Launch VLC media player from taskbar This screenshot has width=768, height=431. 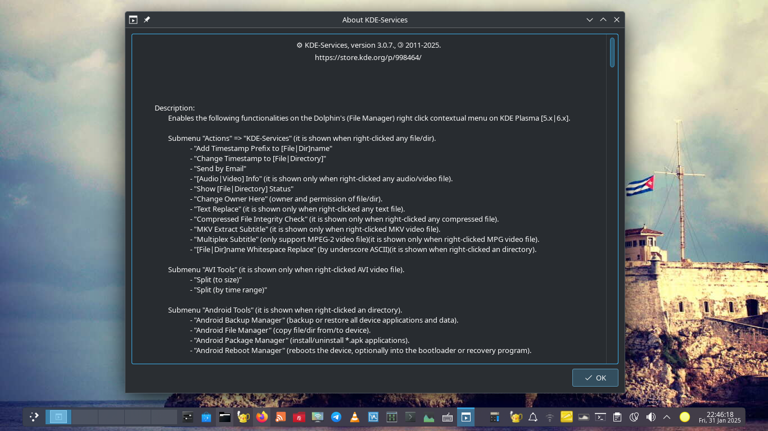pos(355,417)
